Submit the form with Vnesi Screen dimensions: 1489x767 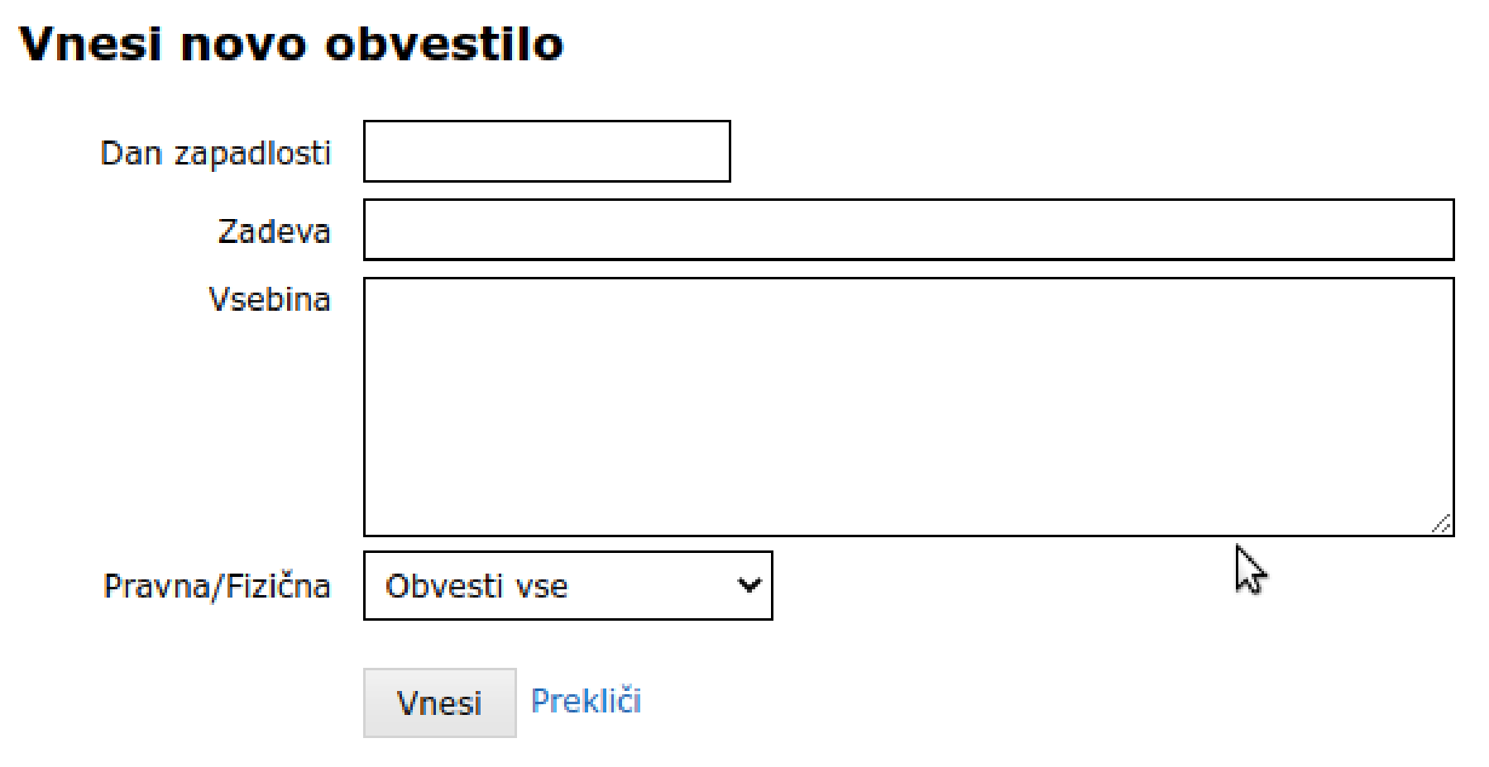click(x=439, y=703)
